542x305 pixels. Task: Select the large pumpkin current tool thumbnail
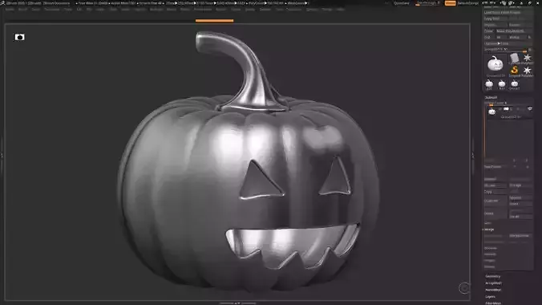coord(495,64)
